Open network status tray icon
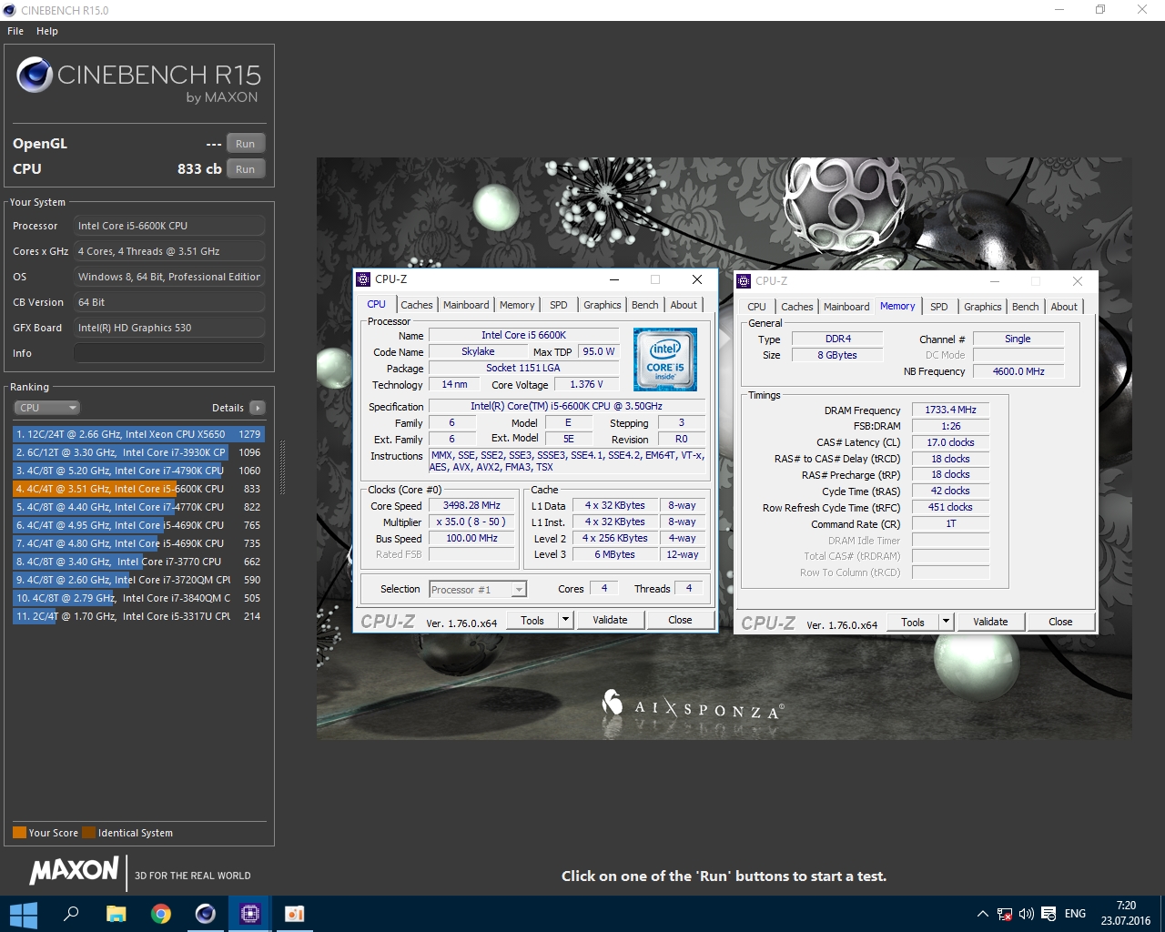 1005,914
